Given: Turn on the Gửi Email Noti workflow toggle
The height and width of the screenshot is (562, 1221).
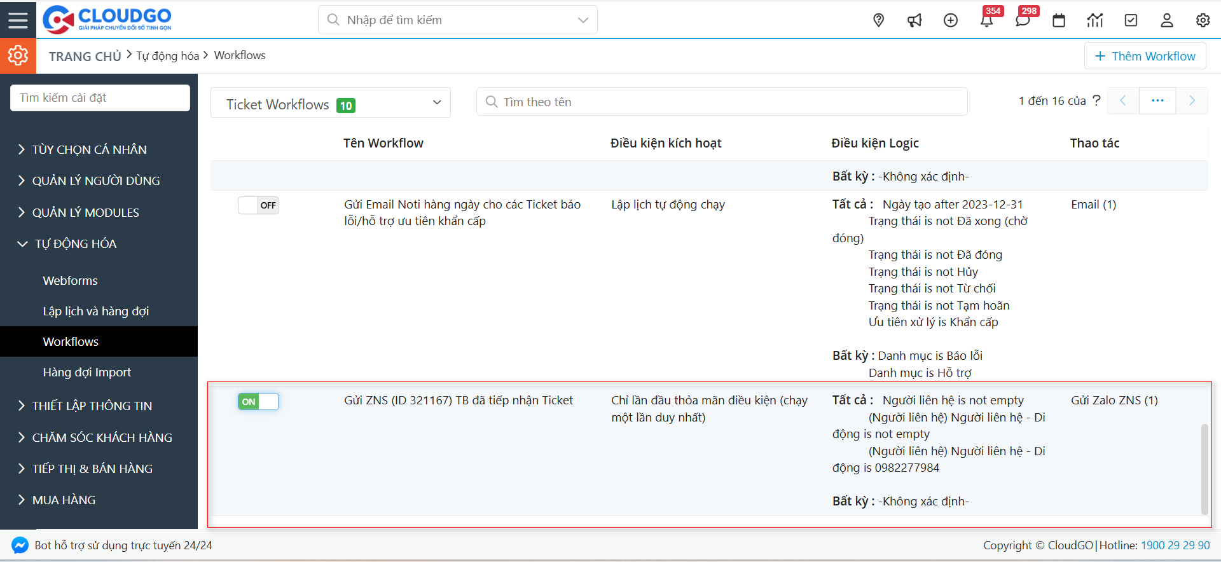Looking at the screenshot, I should click(x=258, y=205).
